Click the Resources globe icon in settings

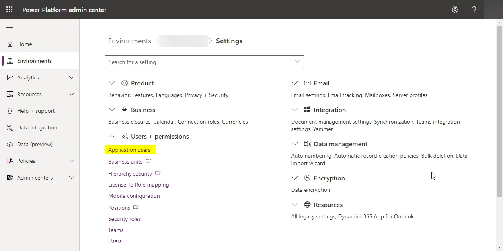pos(307,205)
